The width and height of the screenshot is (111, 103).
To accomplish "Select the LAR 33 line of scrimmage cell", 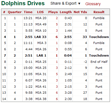I will click(x=40, y=37).
